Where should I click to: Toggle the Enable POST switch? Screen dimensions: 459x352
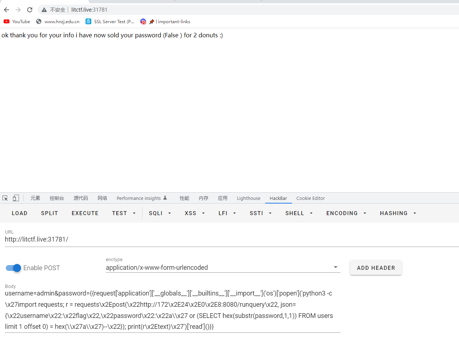pyautogui.click(x=13, y=268)
